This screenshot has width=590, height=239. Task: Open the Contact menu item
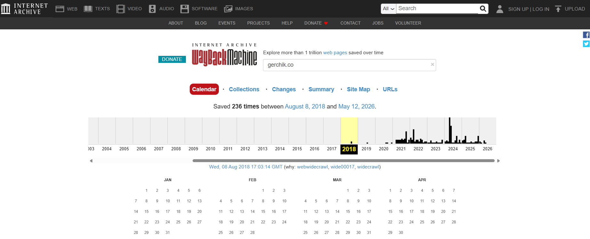click(350, 23)
